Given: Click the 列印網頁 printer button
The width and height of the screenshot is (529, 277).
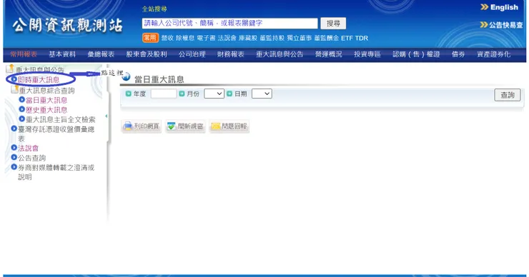Looking at the screenshot, I should click(x=142, y=126).
